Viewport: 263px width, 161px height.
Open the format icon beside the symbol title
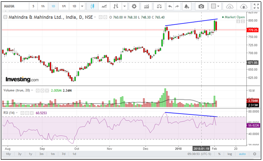(105, 17)
